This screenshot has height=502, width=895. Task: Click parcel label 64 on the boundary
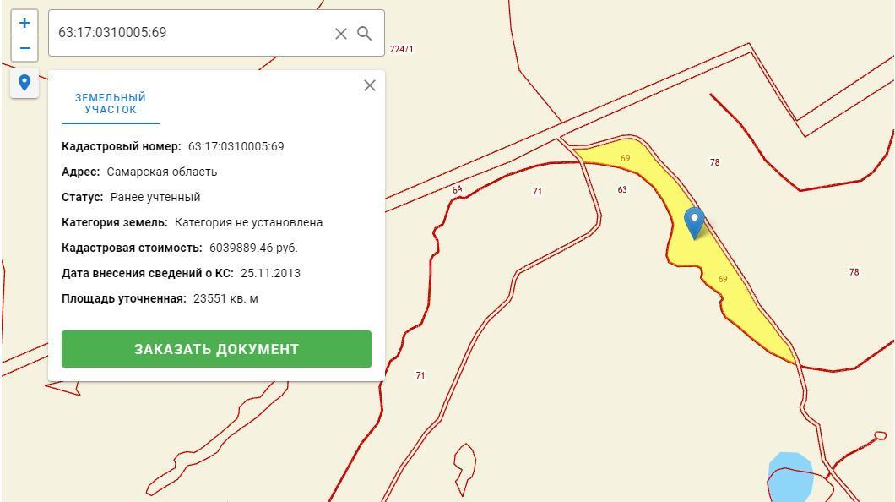click(457, 189)
